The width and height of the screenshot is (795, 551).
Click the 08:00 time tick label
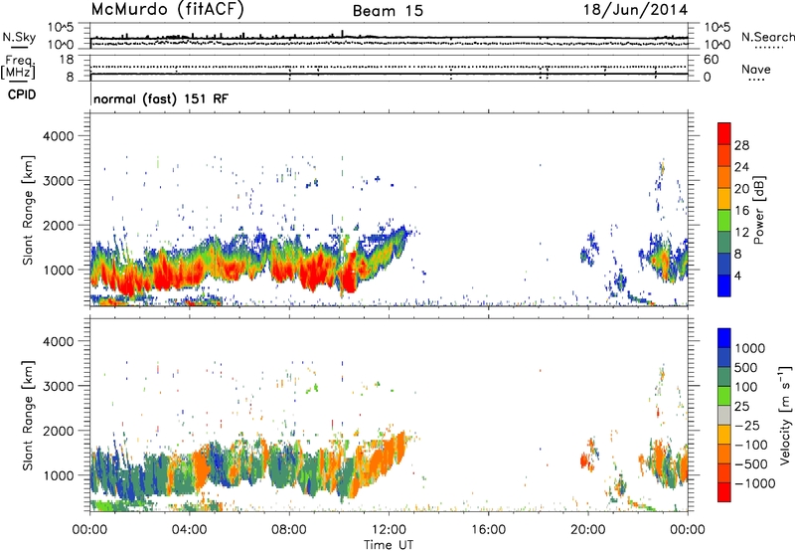coord(289,530)
